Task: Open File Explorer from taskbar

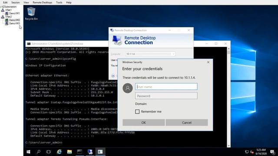Action: point(69,152)
